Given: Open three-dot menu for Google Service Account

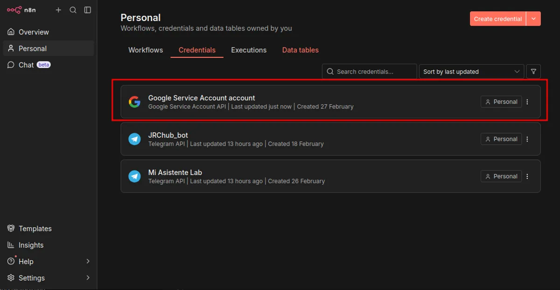Looking at the screenshot, I should (x=527, y=101).
